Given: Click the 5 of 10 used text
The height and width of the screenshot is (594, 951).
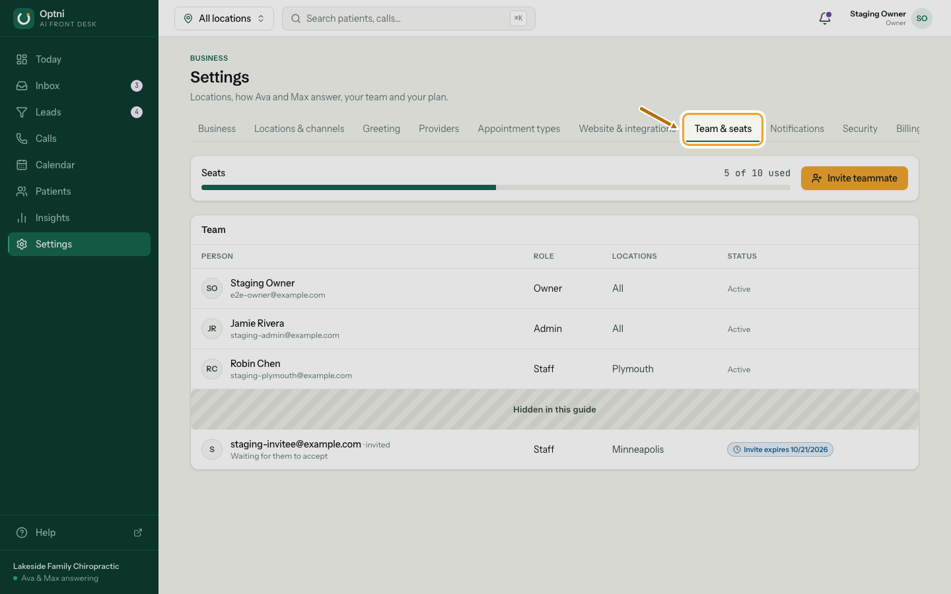Looking at the screenshot, I should pos(757,173).
